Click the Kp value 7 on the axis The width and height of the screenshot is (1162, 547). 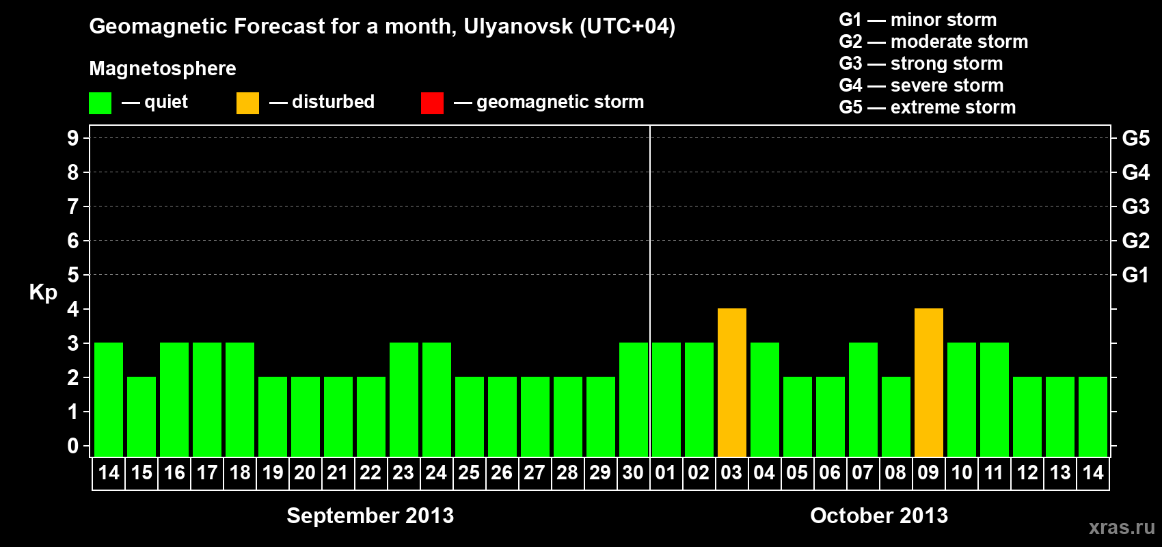(x=73, y=206)
